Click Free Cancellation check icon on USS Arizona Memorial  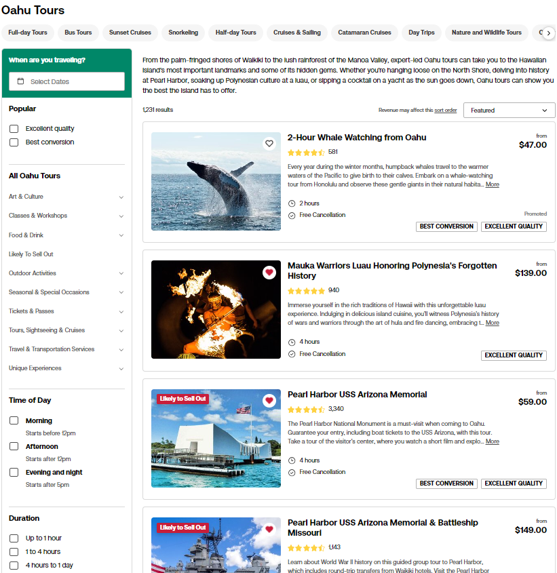pos(292,473)
